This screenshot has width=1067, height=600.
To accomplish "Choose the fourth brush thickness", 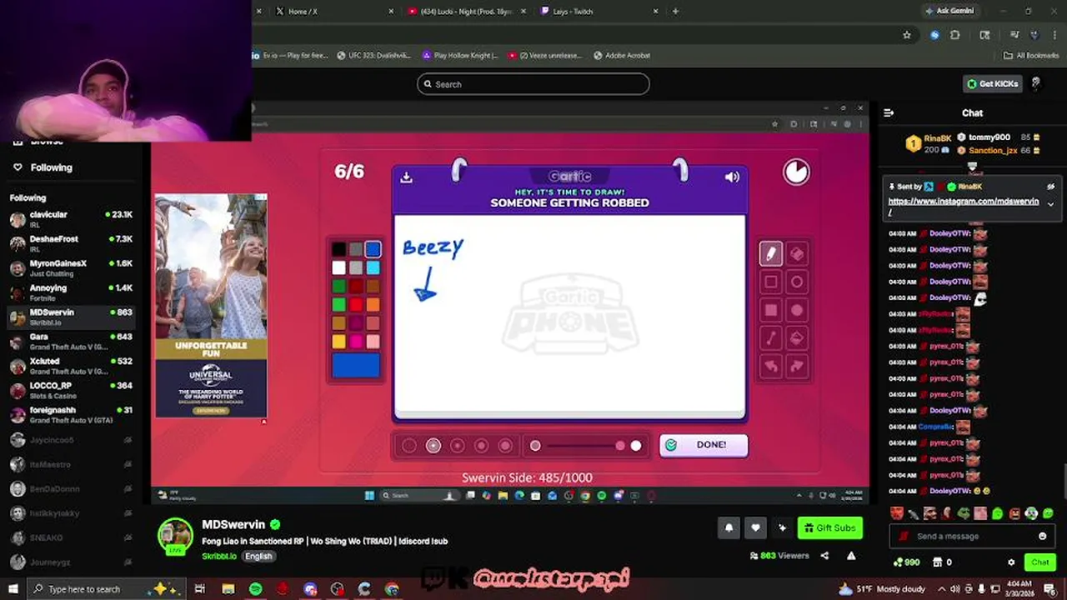I will point(482,446).
